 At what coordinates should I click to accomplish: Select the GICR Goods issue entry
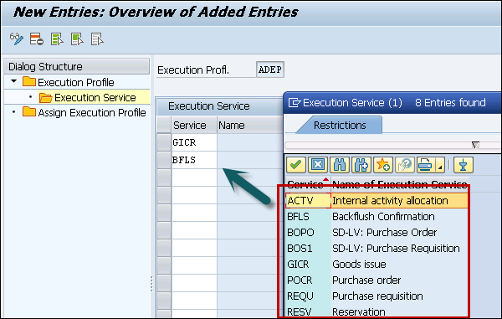376,265
